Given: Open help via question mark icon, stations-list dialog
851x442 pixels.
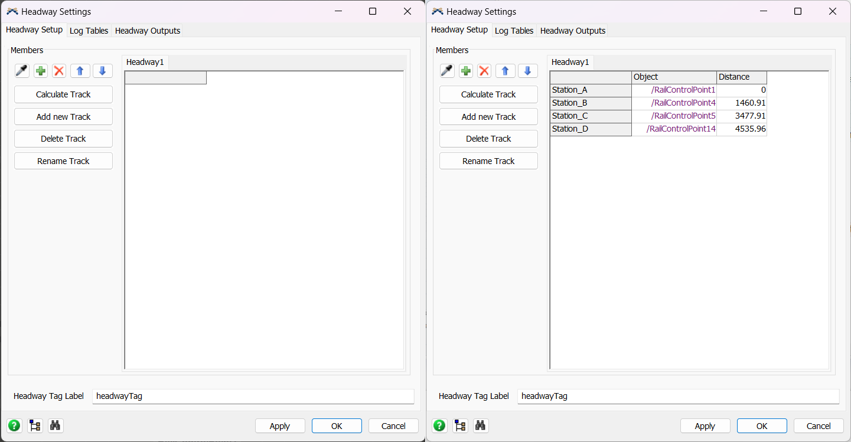Looking at the screenshot, I should 439,425.
